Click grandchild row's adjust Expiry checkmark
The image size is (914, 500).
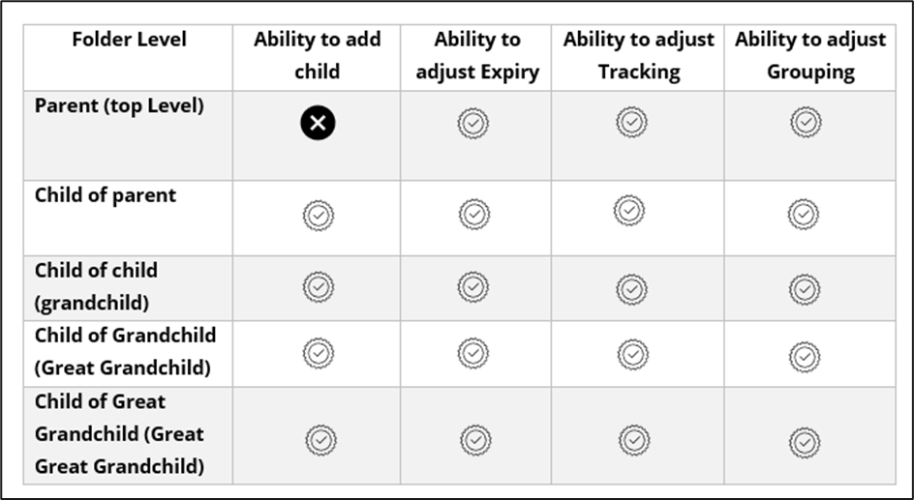point(472,287)
